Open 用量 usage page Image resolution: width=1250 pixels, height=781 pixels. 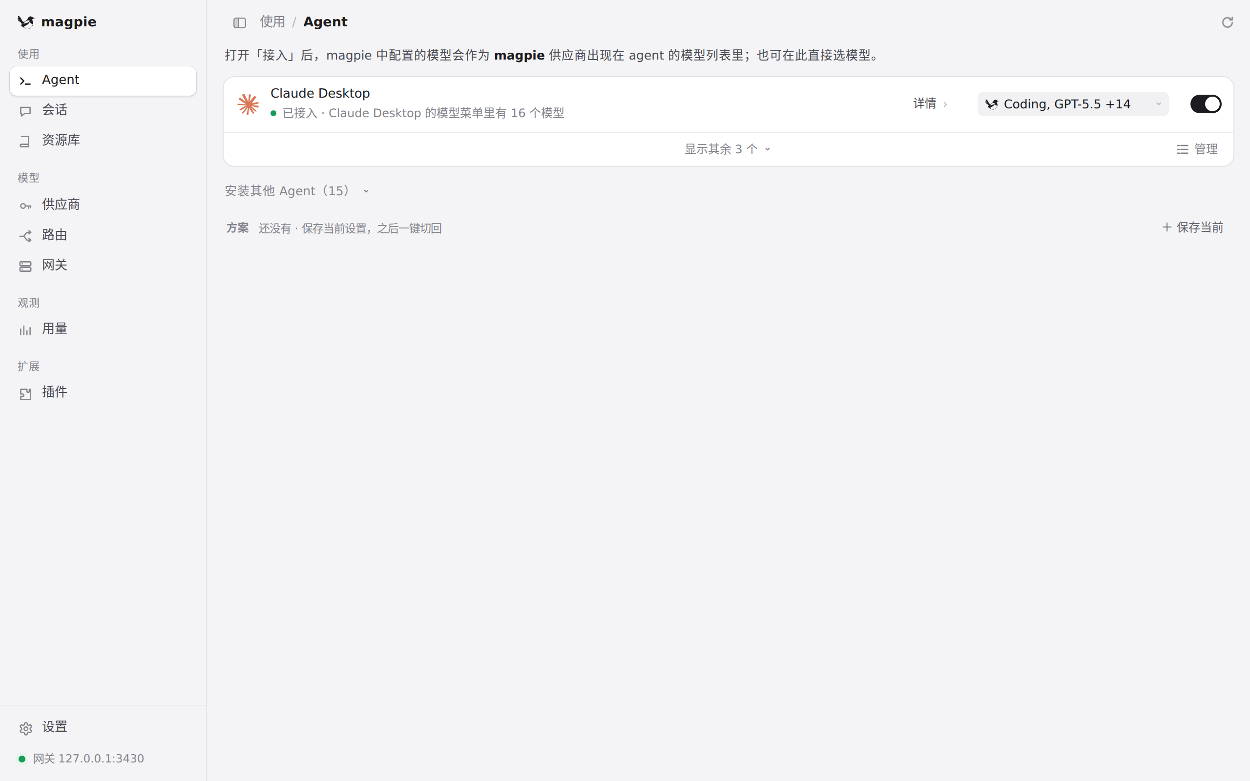(103, 329)
